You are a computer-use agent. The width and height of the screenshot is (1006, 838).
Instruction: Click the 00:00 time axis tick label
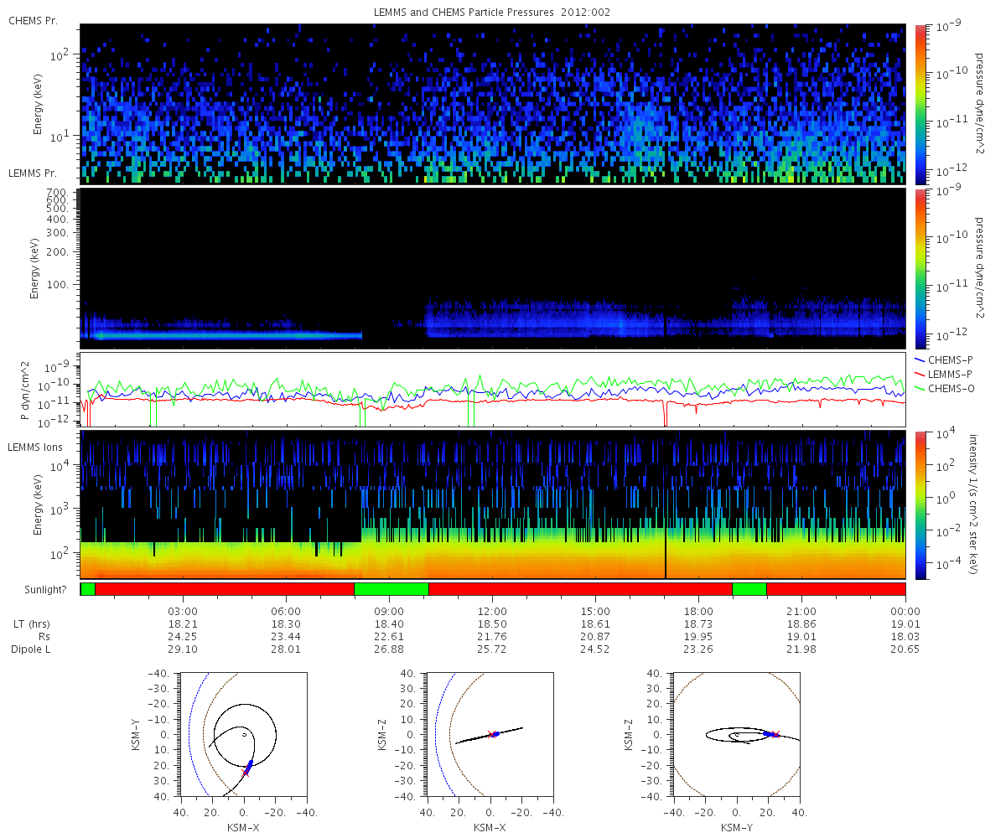905,612
